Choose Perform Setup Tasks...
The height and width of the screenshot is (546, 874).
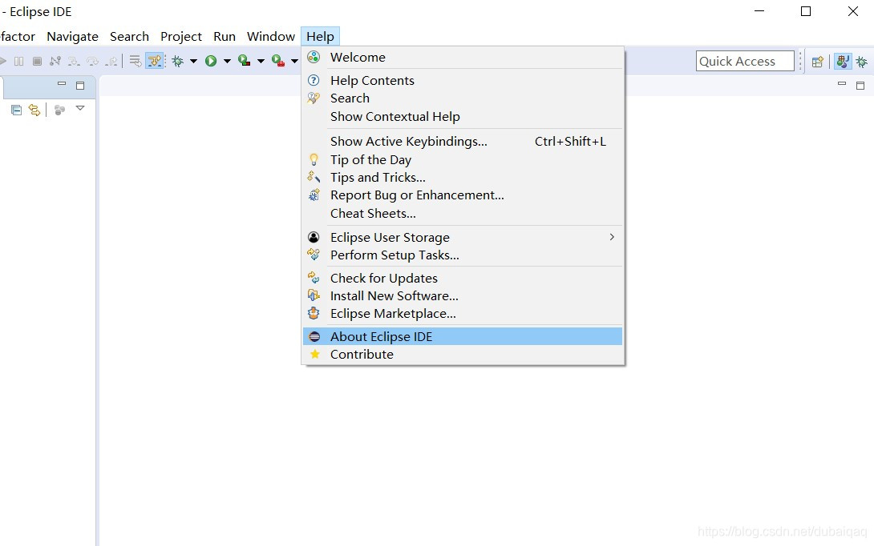pos(463,255)
